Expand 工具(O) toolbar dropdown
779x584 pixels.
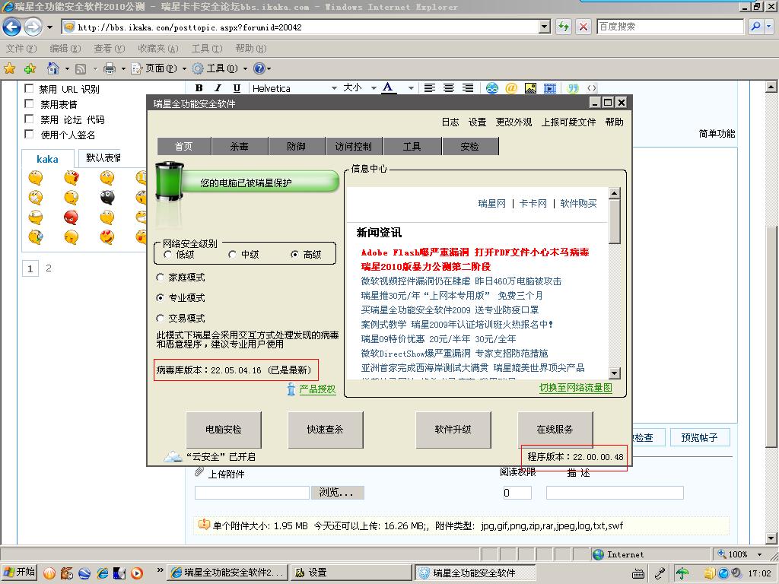(245, 68)
